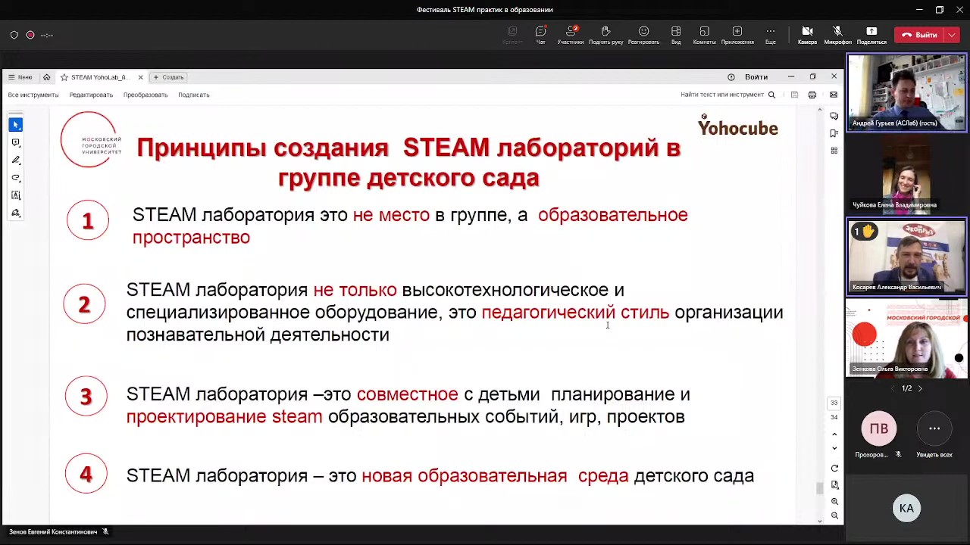Open the Редактировать menu
The height and width of the screenshot is (545, 970).
91,95
